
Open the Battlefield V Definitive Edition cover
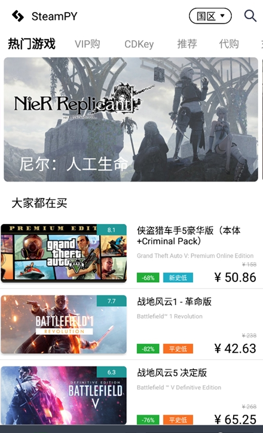click(64, 395)
